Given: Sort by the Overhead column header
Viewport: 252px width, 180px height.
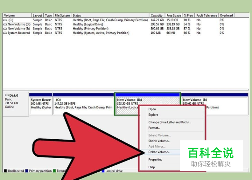Looking at the screenshot, I should coord(226,15).
